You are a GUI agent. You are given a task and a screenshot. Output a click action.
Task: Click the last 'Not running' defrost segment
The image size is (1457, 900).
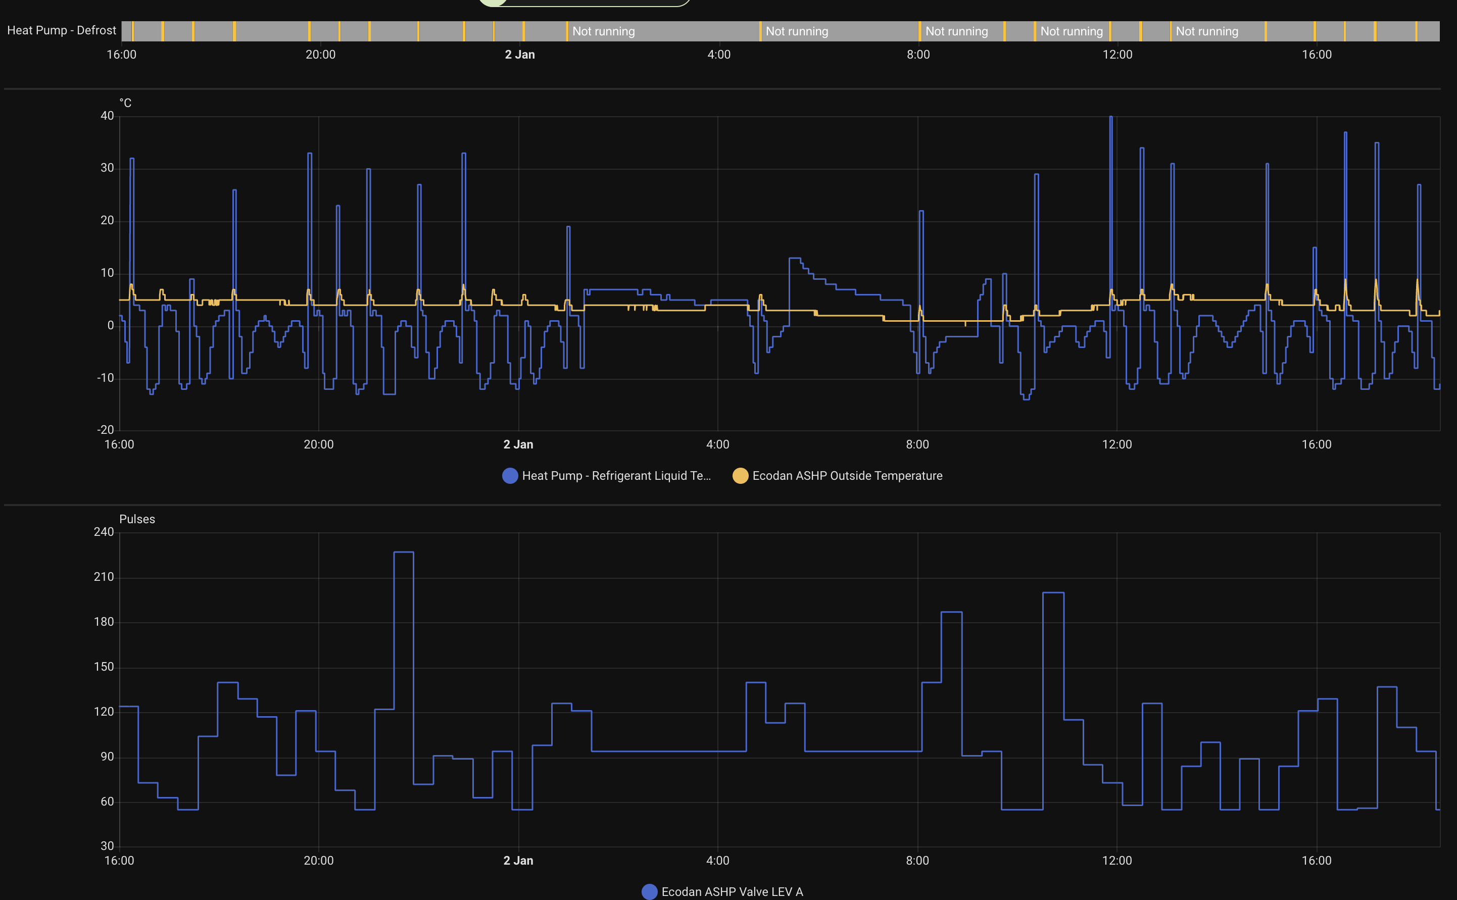point(1206,31)
